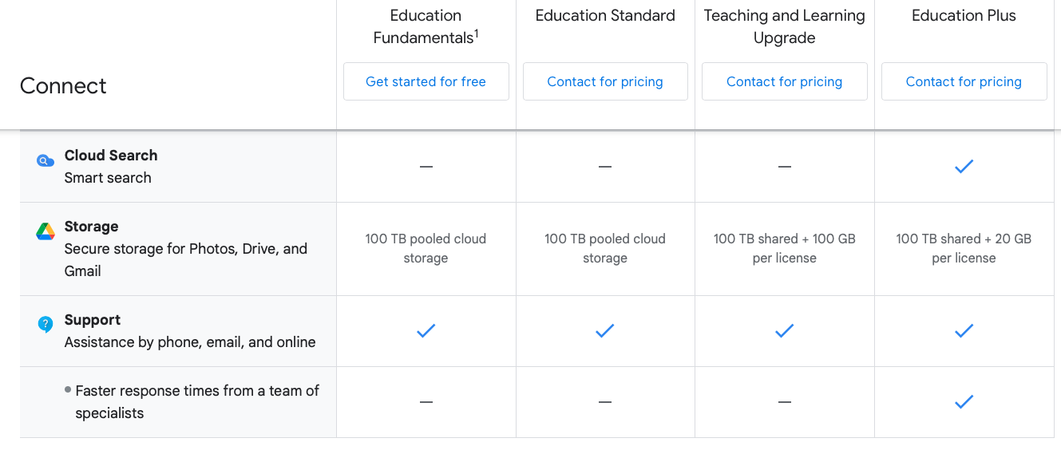Viewport: 1061px width, 450px height.
Task: Click 100 TB shared + 100 GB per license cell
Action: pos(784,248)
